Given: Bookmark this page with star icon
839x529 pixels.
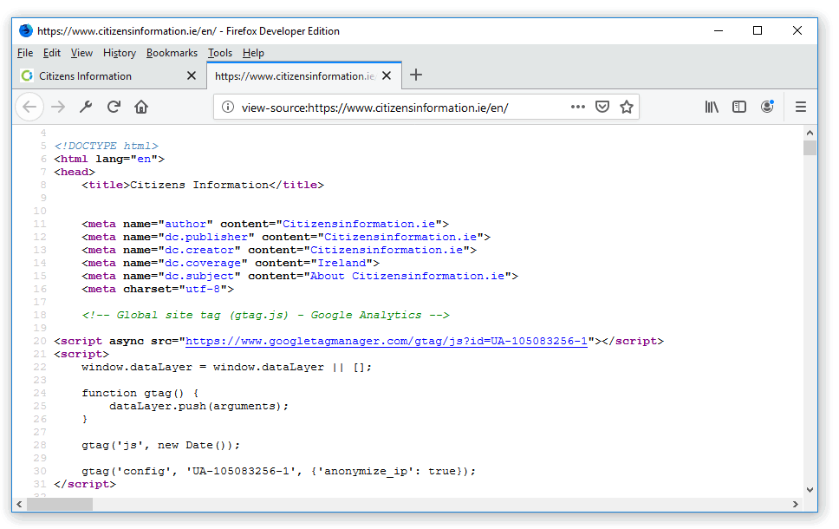Looking at the screenshot, I should 627,107.
